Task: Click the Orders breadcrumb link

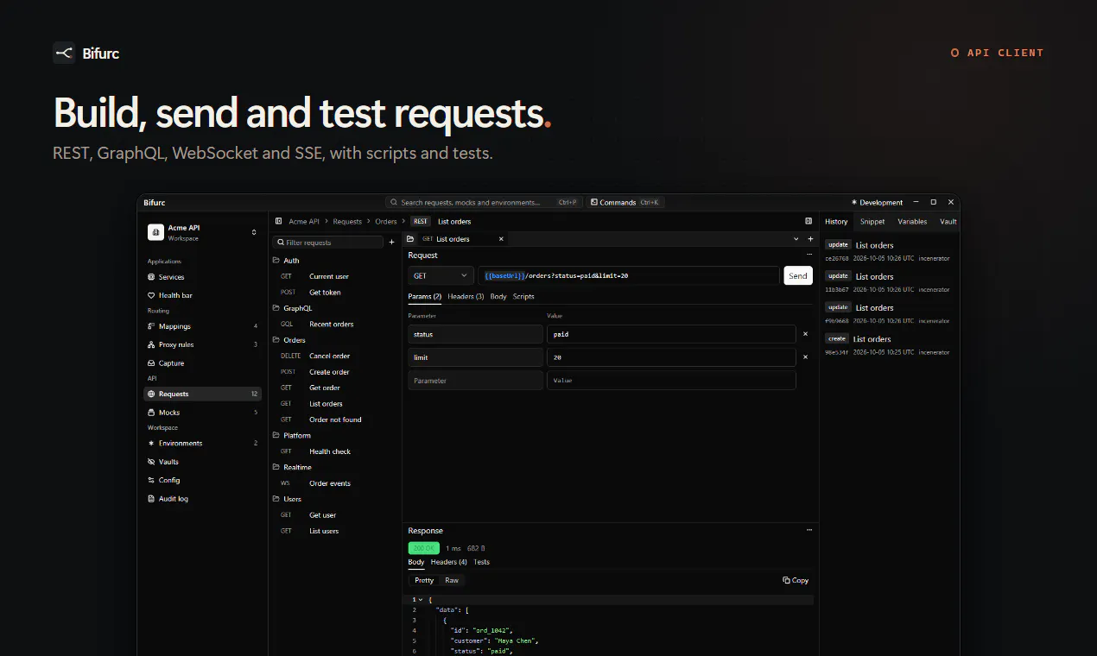Action: tap(386, 222)
